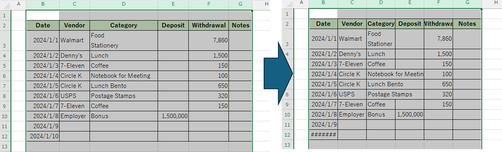This screenshot has width=502, height=152.
Task: Select the Employer cell in left sheet
Action: (x=75, y=116)
